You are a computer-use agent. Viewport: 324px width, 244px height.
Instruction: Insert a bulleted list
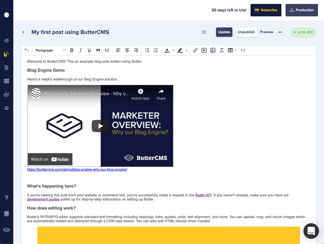tap(147, 50)
